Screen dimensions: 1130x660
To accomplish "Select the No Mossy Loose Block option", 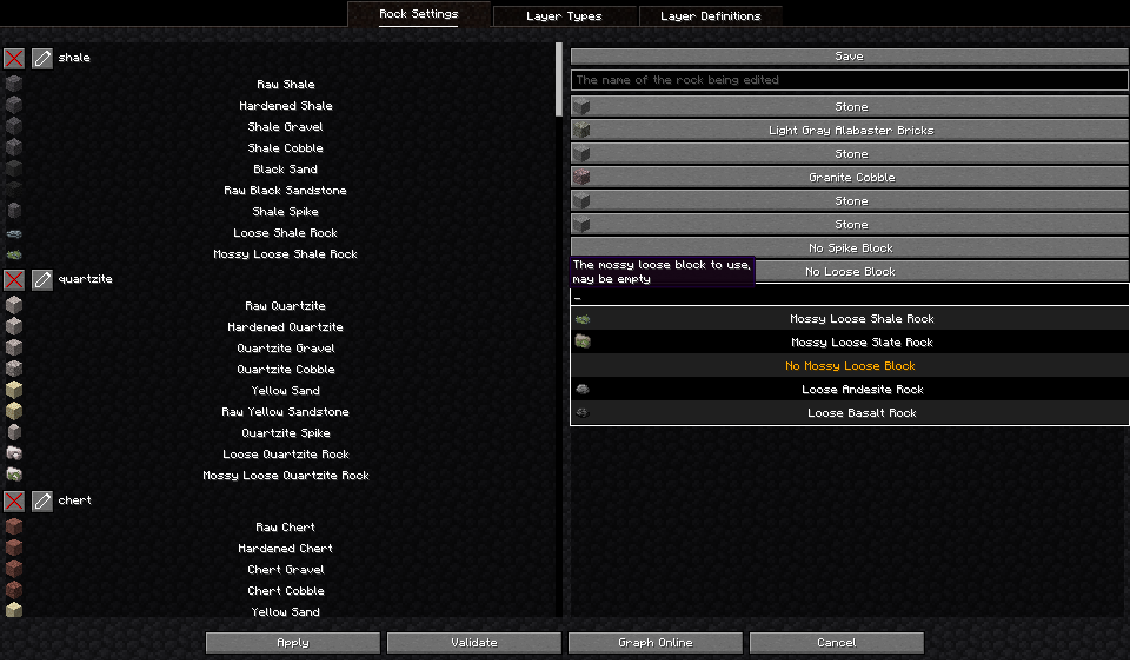I will coord(849,366).
